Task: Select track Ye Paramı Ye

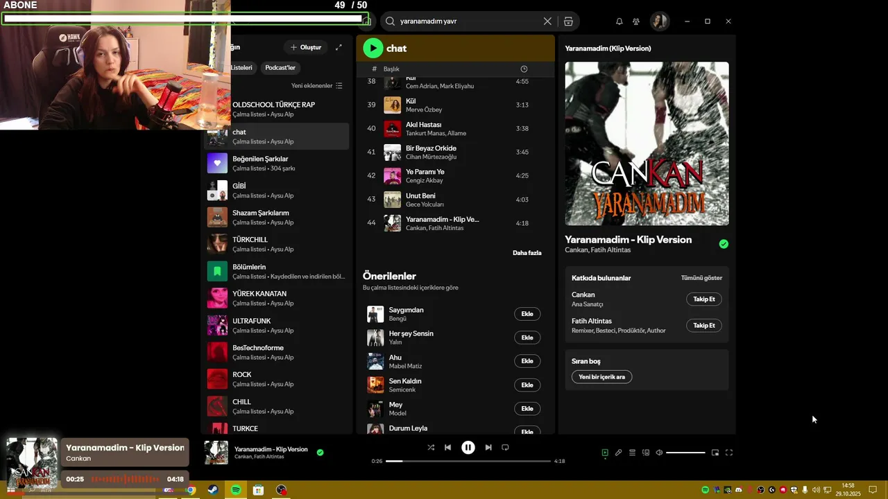Action: click(x=455, y=175)
